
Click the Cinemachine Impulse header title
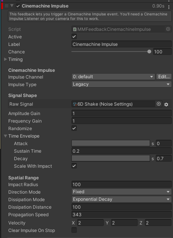coord(45,6)
